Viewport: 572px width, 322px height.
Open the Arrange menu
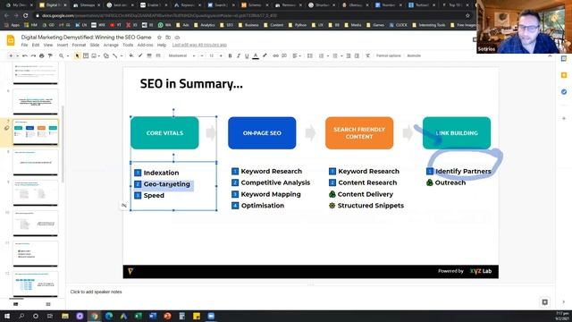coord(111,45)
